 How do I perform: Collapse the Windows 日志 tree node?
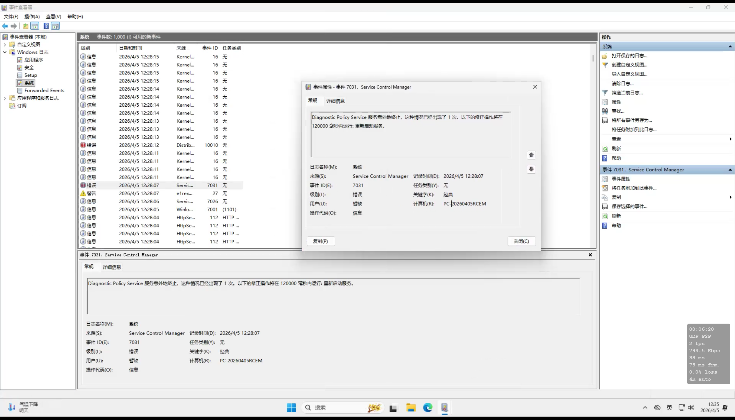click(x=5, y=52)
